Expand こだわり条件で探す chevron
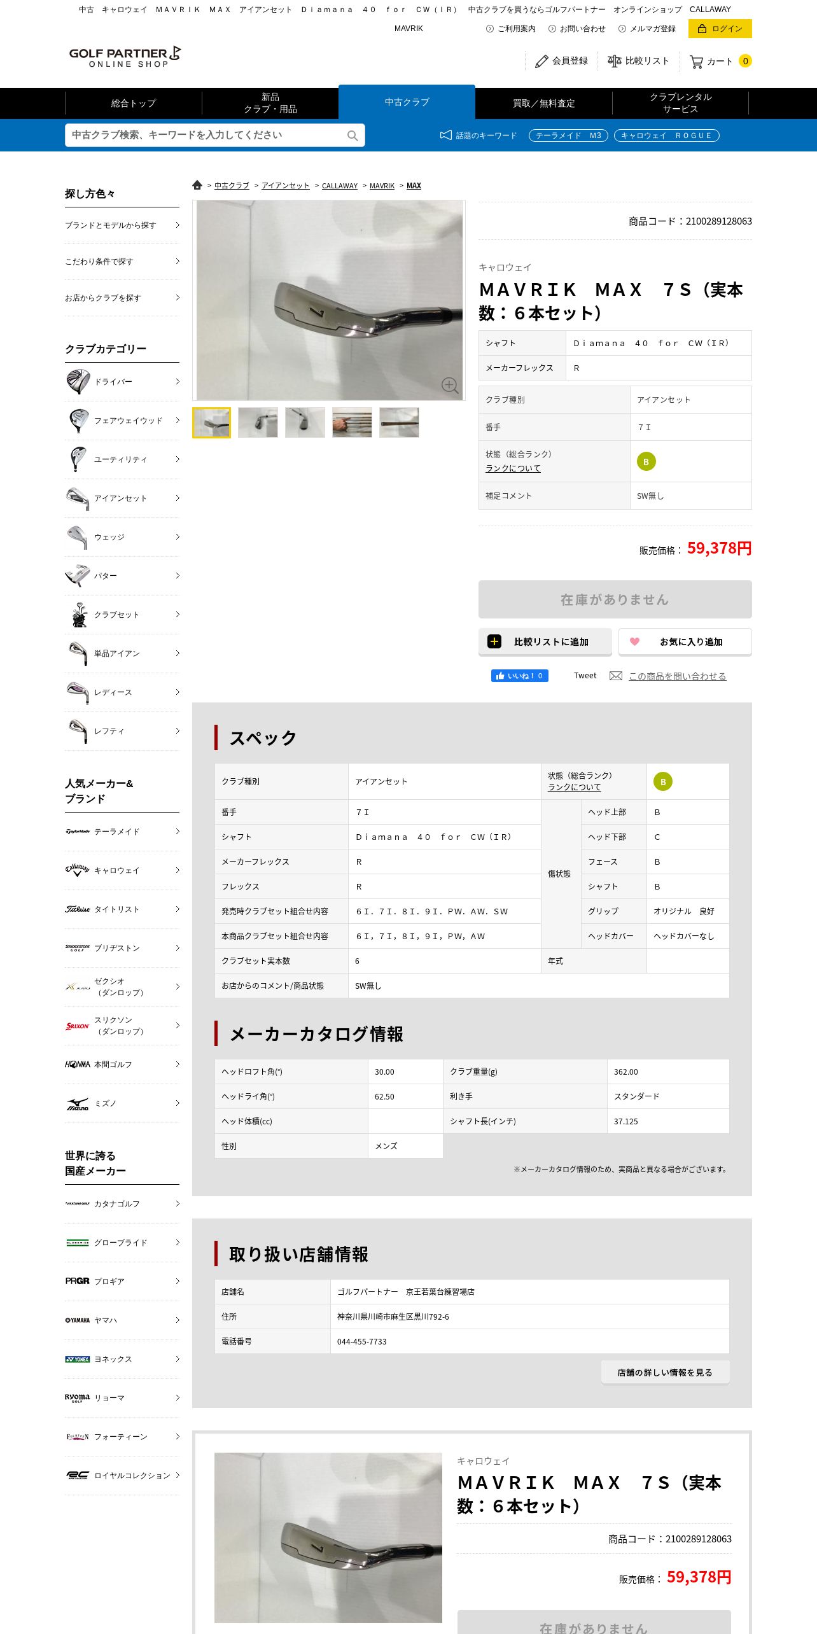The image size is (817, 1634). click(178, 262)
